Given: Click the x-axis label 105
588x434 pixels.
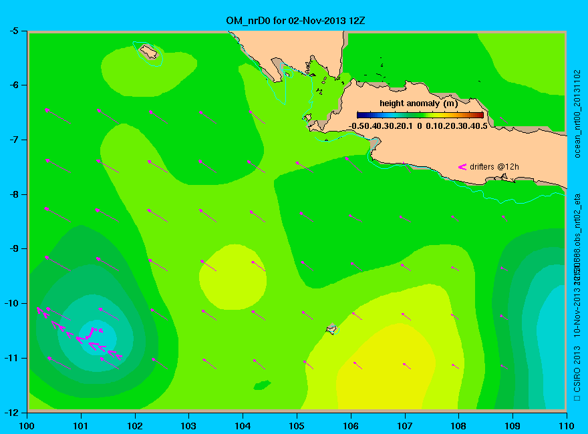Looking at the screenshot, I should point(297,426).
